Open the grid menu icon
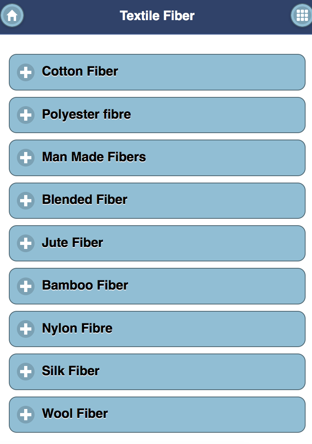312x444 pixels. 301,16
